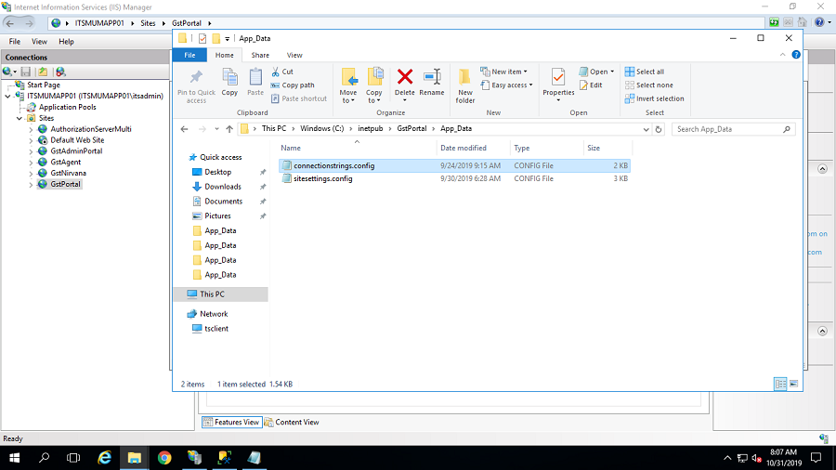Viewport: 836px width, 470px height.
Task: Go up one folder level arrow
Action: 229,129
